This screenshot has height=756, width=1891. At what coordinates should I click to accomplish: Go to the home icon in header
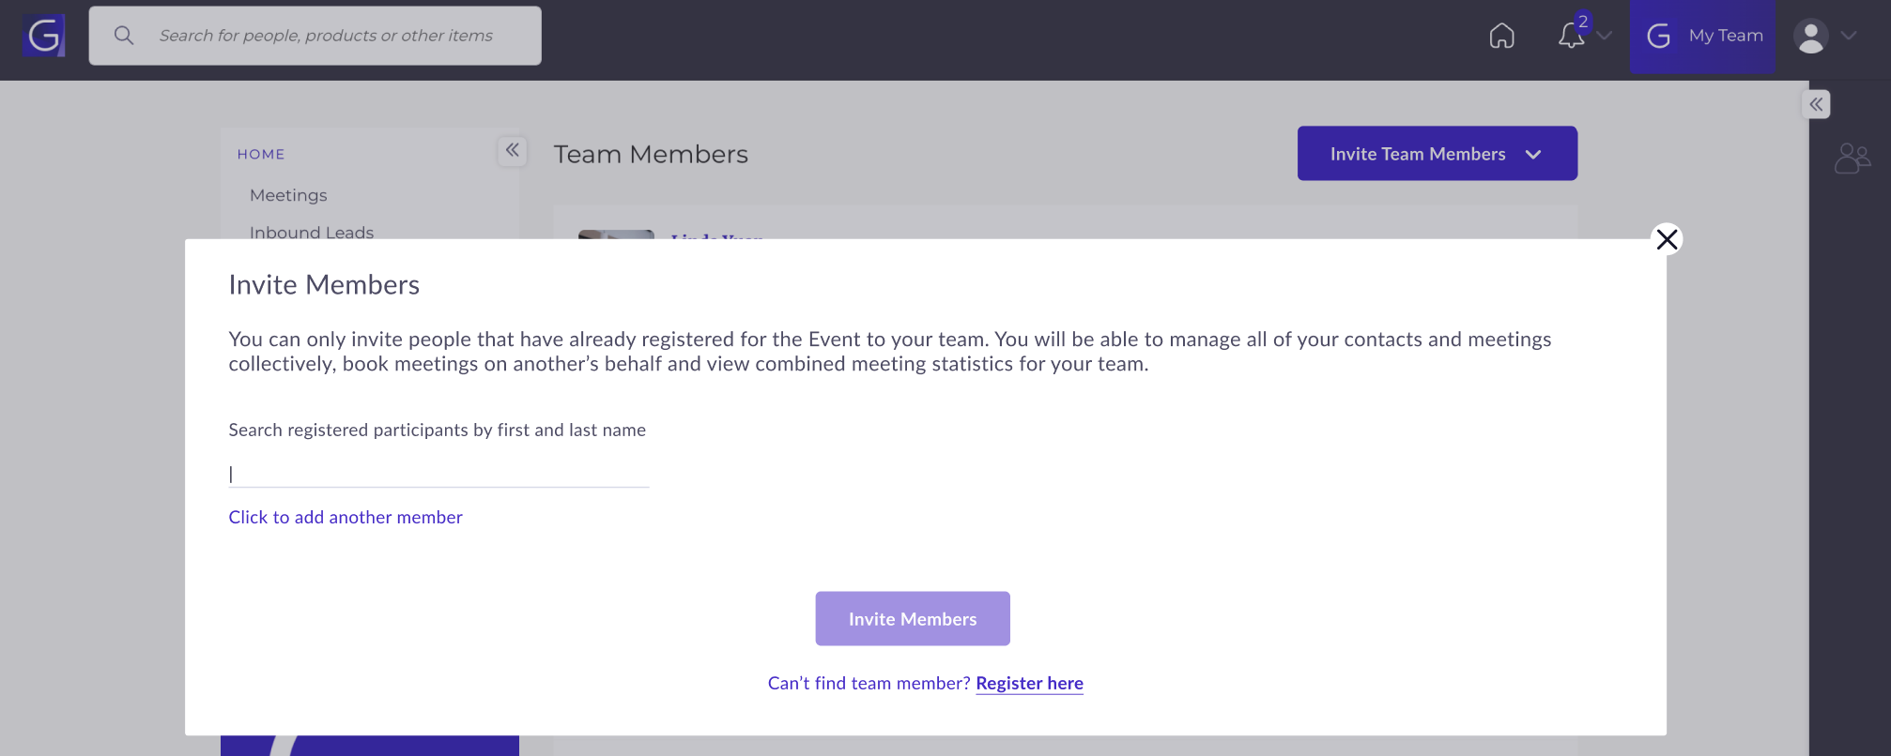point(1501,36)
